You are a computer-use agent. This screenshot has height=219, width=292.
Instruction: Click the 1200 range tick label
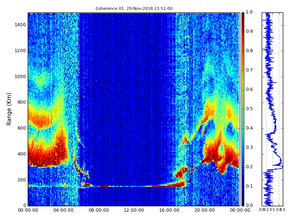pos(20,51)
